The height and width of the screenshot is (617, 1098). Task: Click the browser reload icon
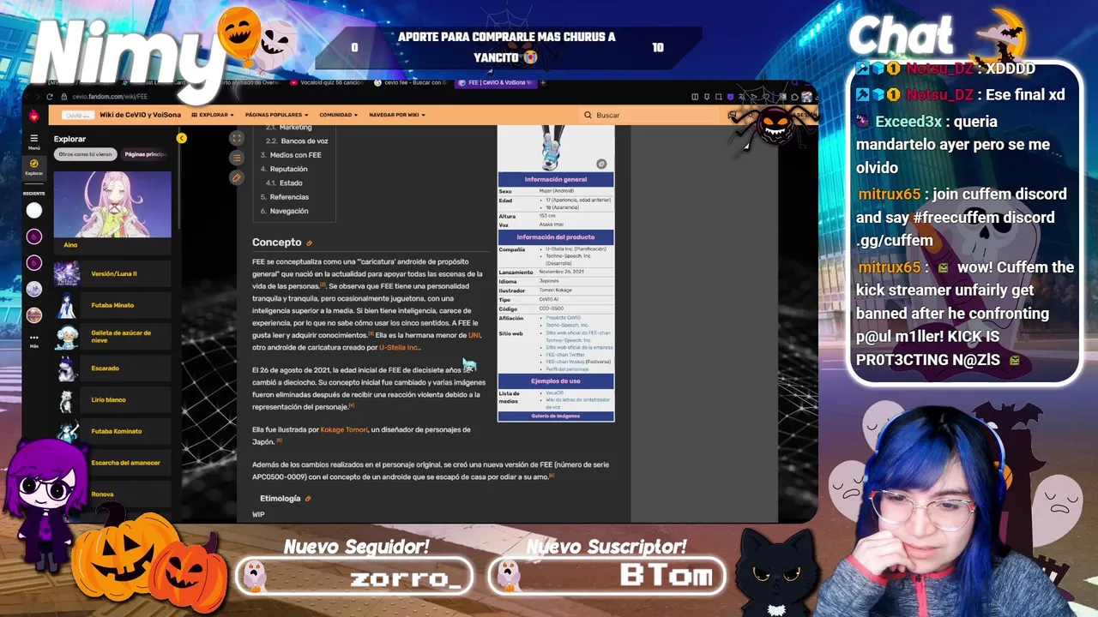[x=49, y=97]
